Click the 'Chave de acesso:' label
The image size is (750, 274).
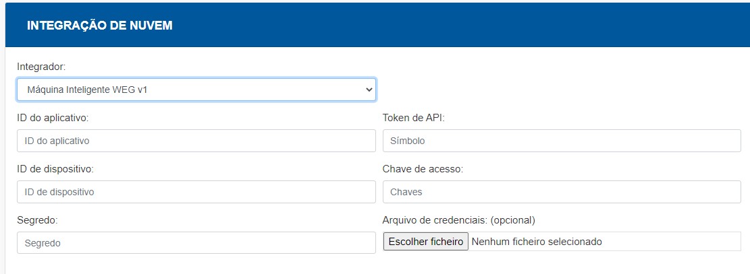[423, 169]
